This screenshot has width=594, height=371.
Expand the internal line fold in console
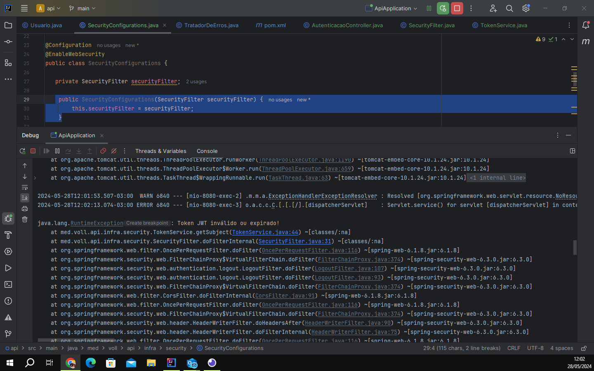point(35,178)
